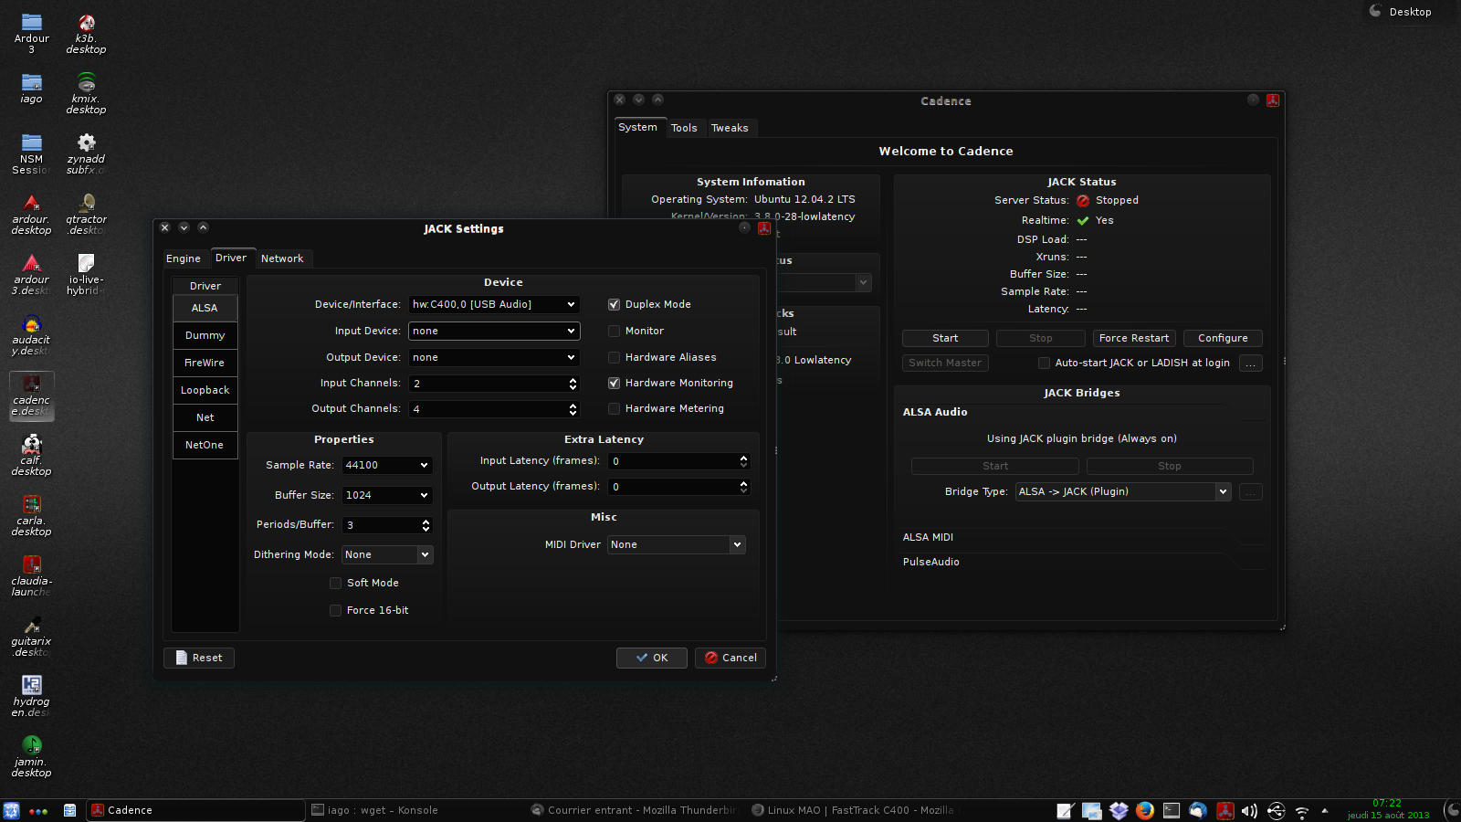Screen dimensions: 1461x822
Task: Open the Bridge Type dropdown
Action: (x=1122, y=492)
